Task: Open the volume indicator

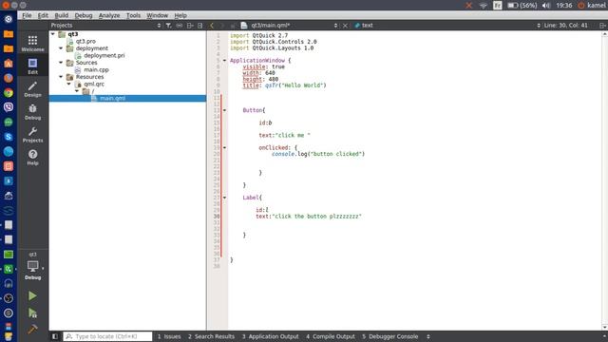Action: pos(546,6)
